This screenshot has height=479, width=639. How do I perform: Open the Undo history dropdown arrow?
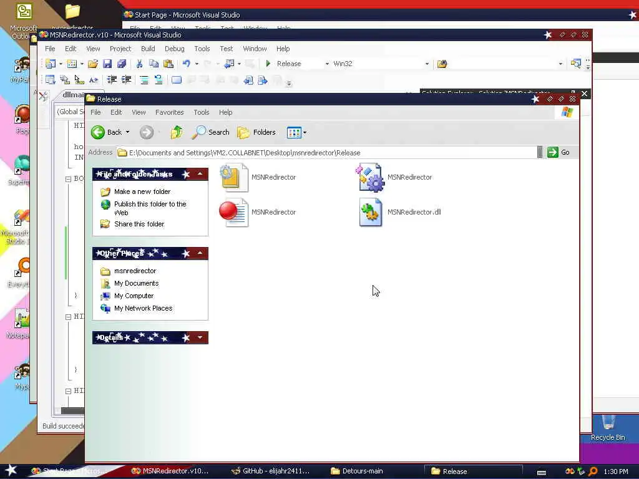click(197, 64)
